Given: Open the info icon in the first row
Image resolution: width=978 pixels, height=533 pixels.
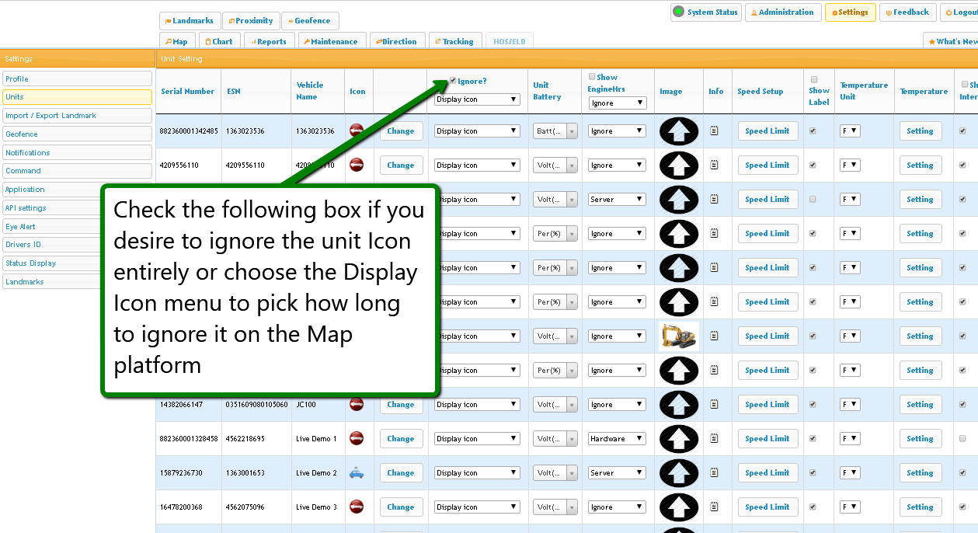Looking at the screenshot, I should coord(715,131).
